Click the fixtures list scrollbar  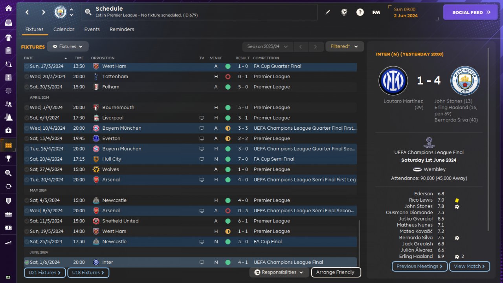(359, 244)
